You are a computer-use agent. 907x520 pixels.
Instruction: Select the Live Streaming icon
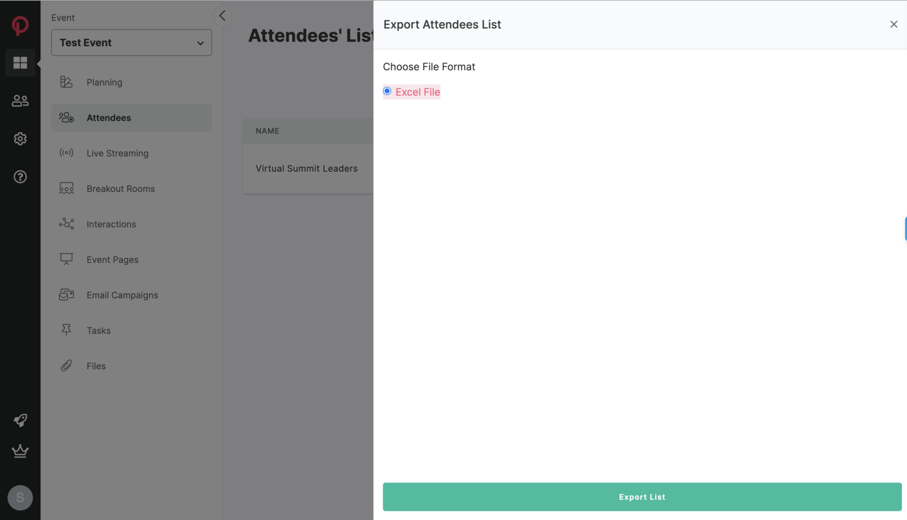coord(66,153)
